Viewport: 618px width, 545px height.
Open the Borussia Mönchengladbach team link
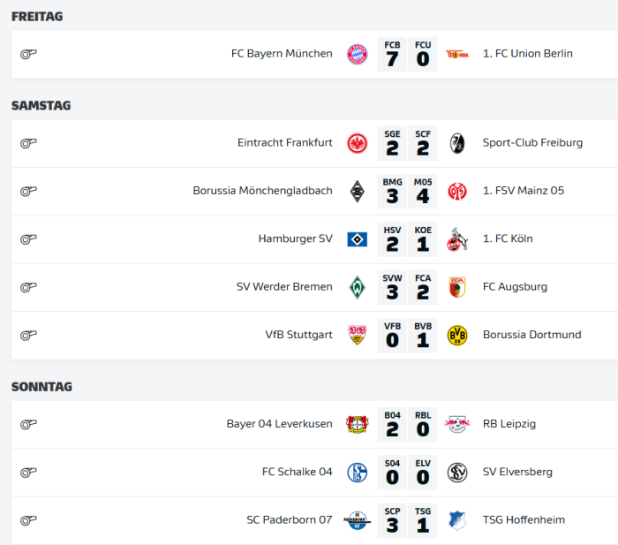[262, 191]
